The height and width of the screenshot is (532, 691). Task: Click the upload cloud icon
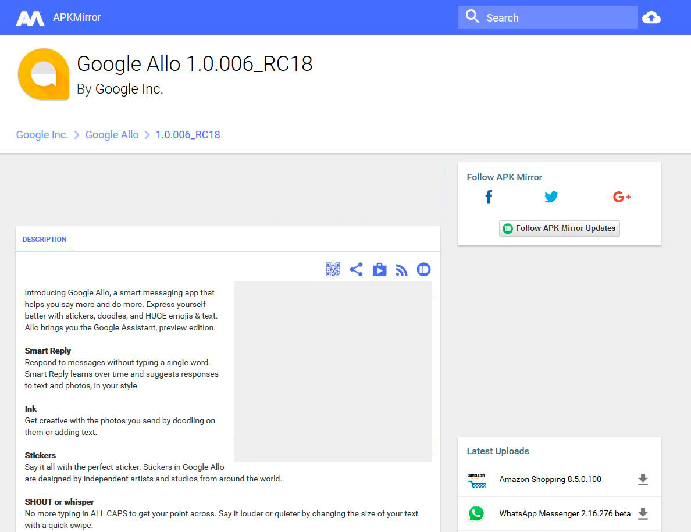click(651, 17)
